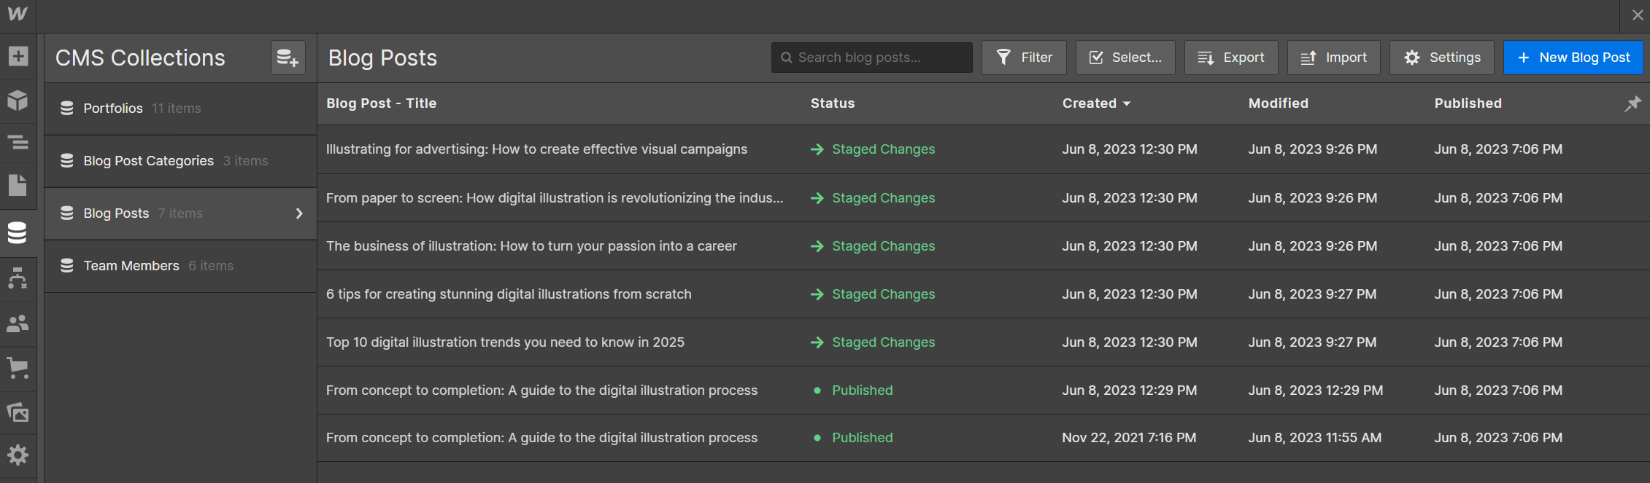Click the Select... button
This screenshot has height=483, width=1650.
click(1125, 58)
